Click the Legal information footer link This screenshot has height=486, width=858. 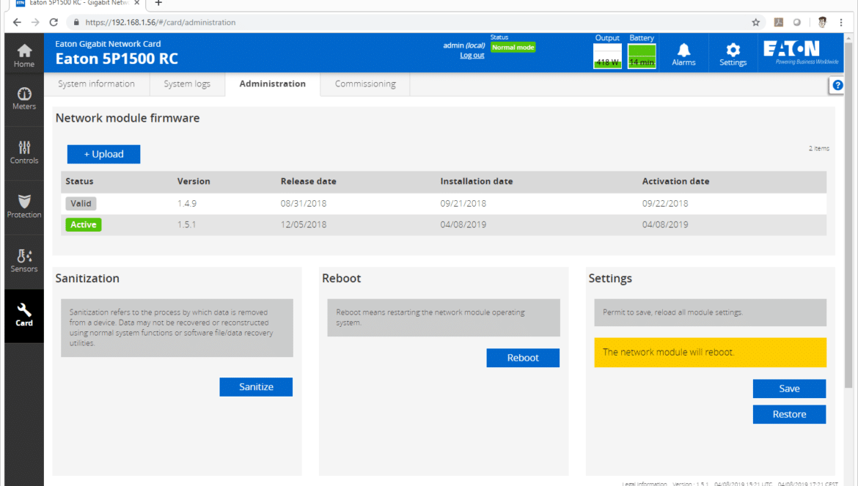tap(644, 484)
